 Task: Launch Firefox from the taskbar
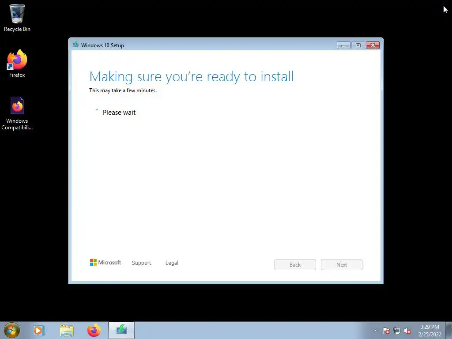(x=94, y=330)
